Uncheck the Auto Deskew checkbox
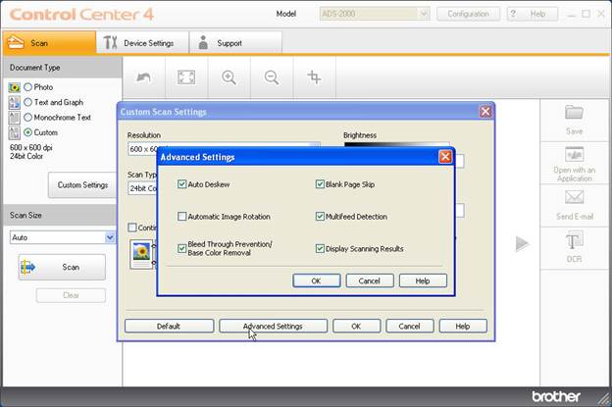This screenshot has width=612, height=407. (x=182, y=184)
